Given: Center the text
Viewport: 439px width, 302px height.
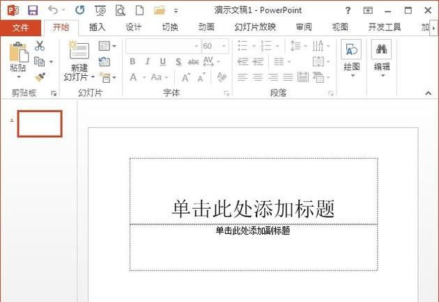Looking at the screenshot, I should click(258, 77).
